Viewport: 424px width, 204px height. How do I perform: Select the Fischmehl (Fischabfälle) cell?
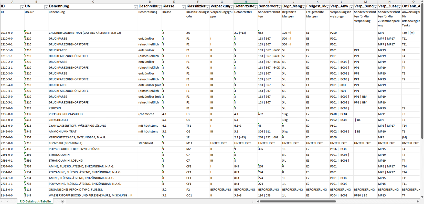click(93, 143)
